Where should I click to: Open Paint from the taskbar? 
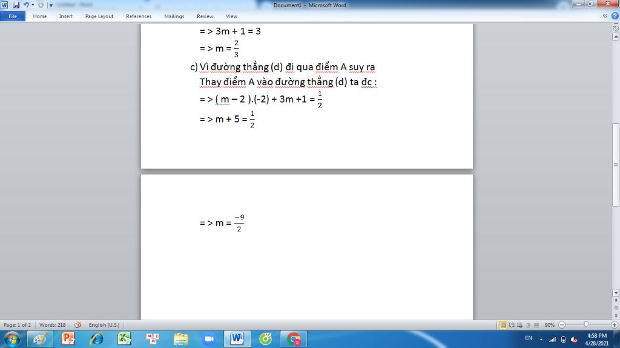coord(40,340)
